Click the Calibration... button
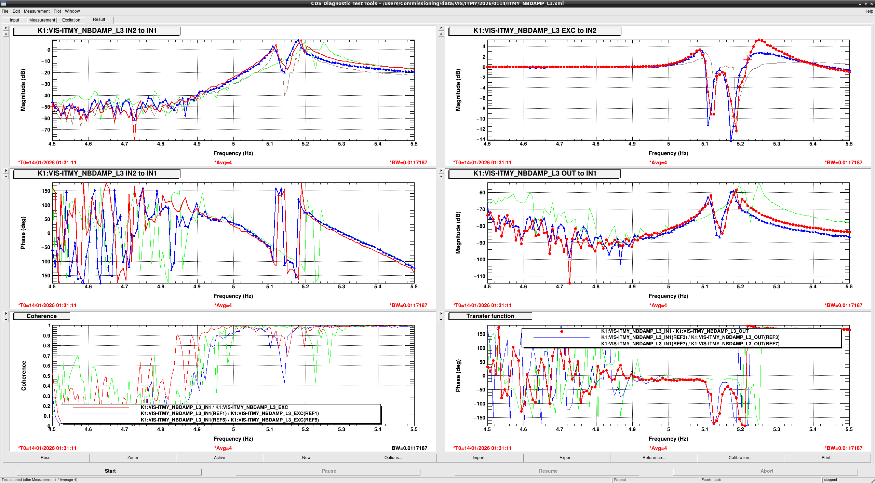 coord(740,458)
